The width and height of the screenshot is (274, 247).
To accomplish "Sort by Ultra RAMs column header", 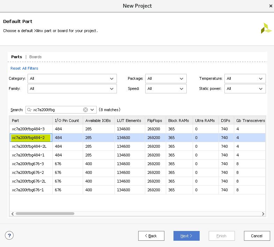I will [x=206, y=121].
